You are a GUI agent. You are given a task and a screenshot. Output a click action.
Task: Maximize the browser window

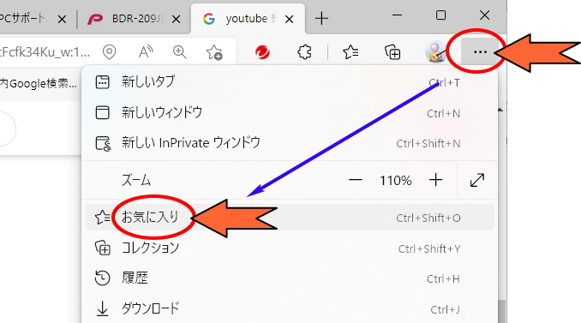tap(440, 15)
